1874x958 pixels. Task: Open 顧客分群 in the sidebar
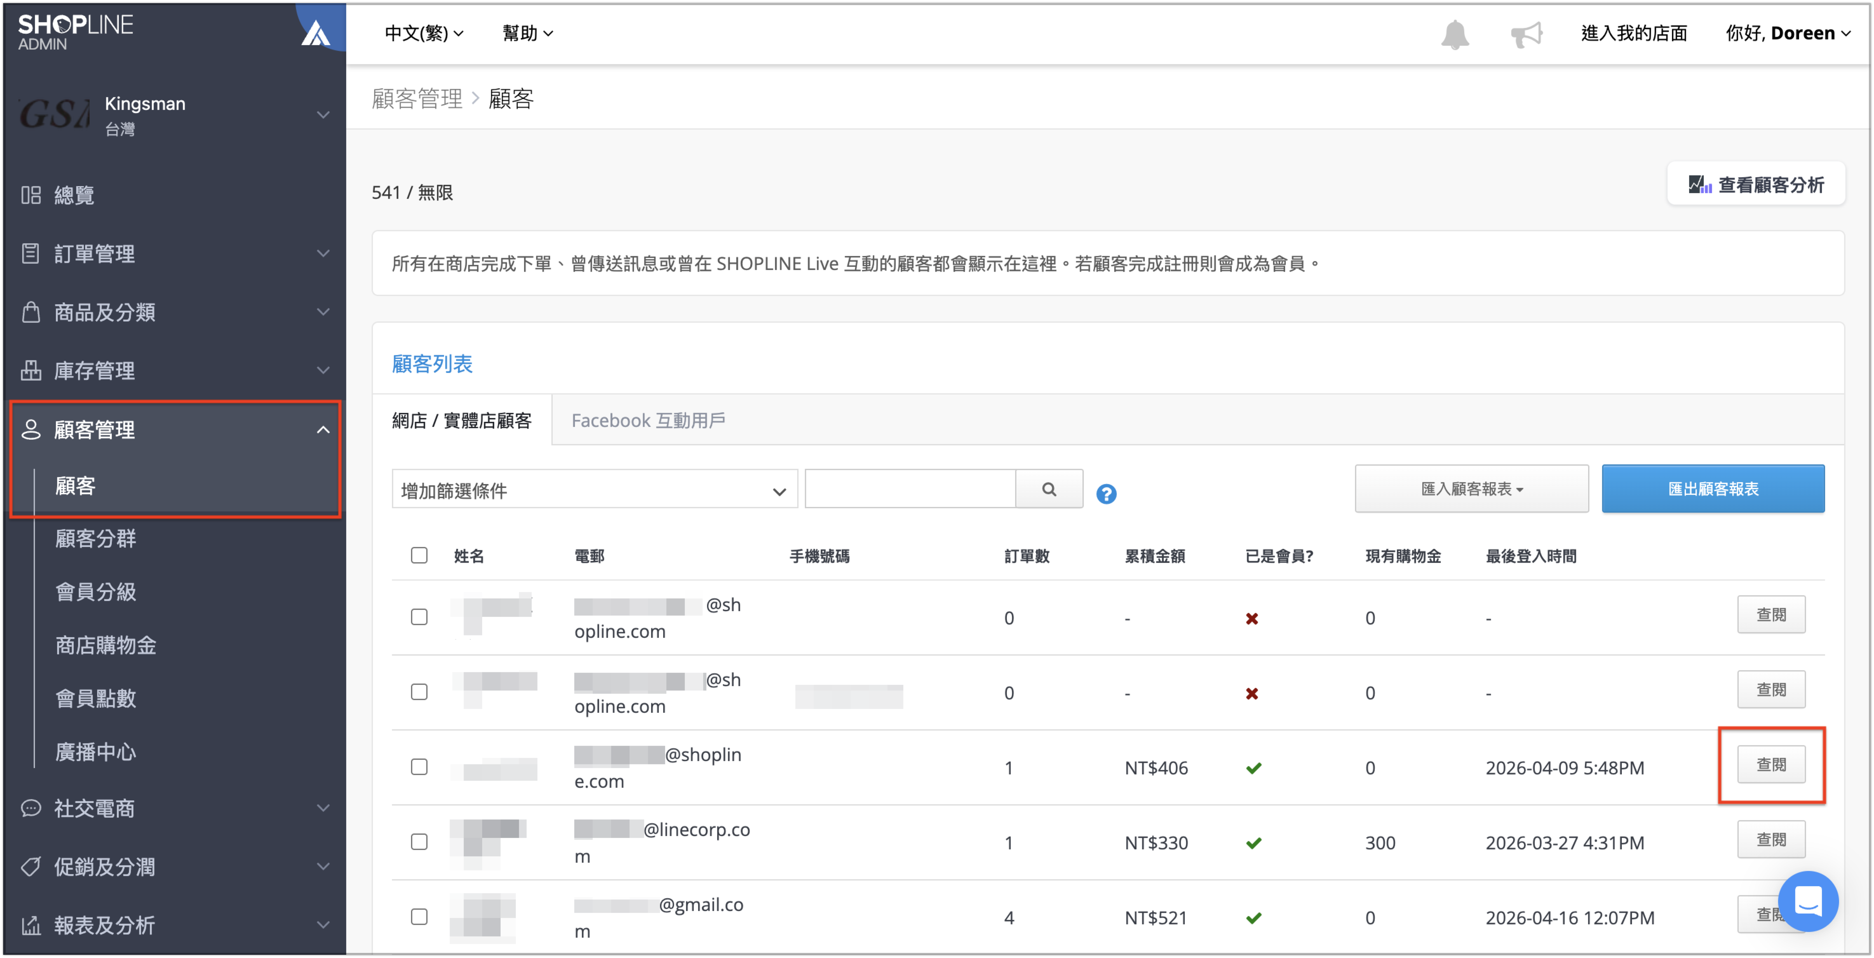[x=96, y=538]
